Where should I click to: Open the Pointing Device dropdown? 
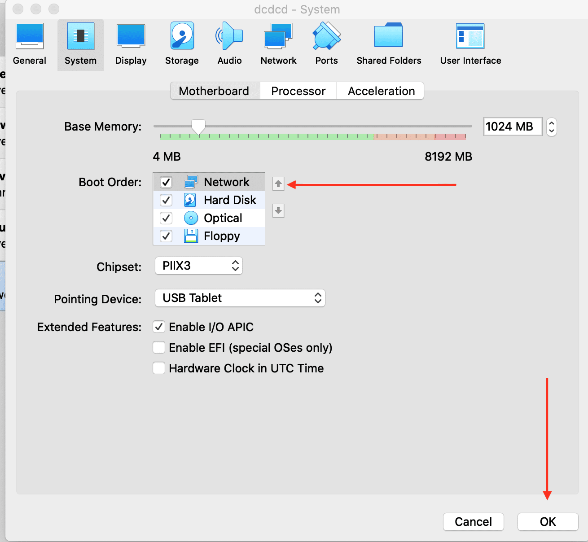pos(240,298)
